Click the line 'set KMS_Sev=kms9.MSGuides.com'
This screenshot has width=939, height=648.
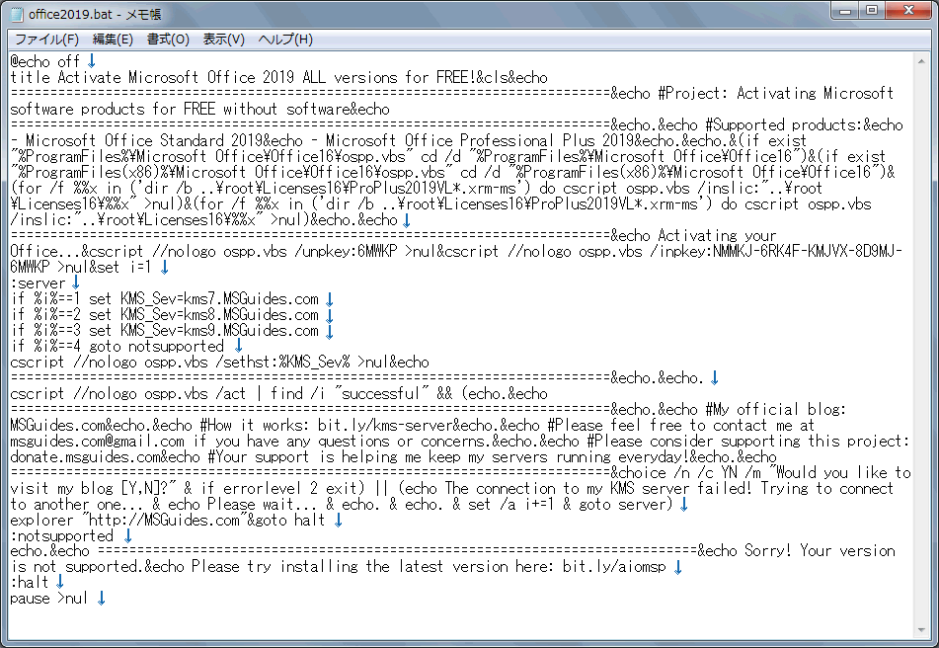(x=203, y=330)
